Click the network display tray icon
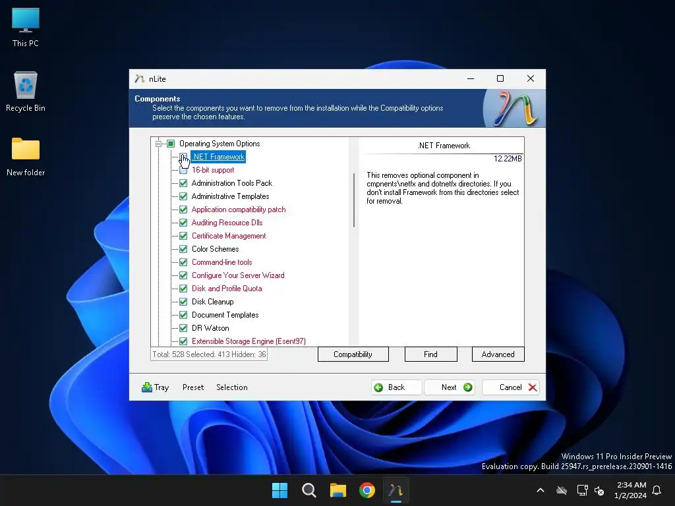This screenshot has height=506, width=675. 582,490
